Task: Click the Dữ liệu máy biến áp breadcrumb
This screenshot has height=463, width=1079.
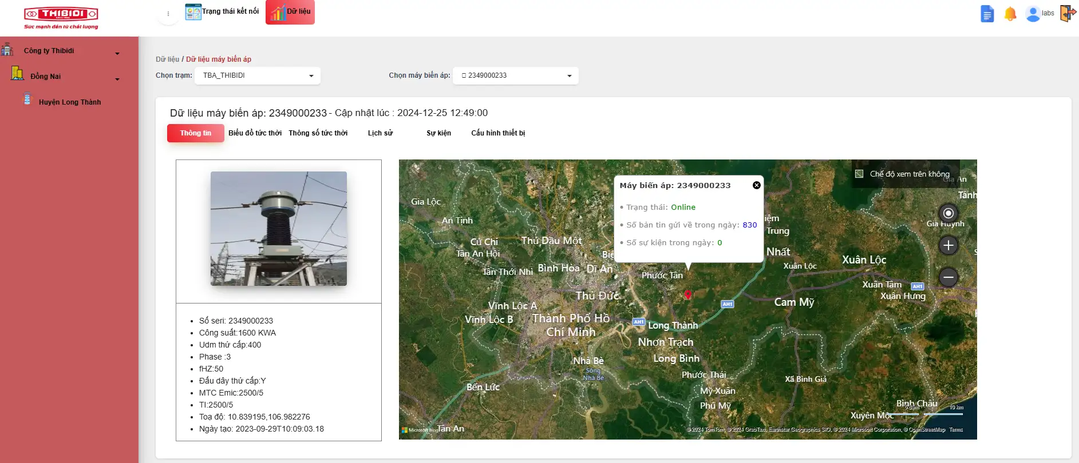Action: (219, 59)
